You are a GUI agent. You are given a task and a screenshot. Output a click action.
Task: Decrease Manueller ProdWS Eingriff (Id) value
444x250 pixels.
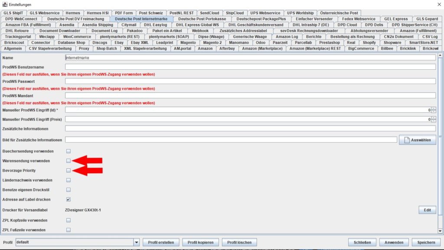(x=434, y=112)
